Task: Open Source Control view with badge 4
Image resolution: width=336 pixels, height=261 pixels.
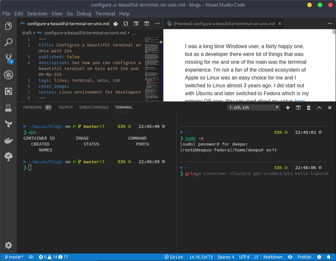Action: pos(9,58)
